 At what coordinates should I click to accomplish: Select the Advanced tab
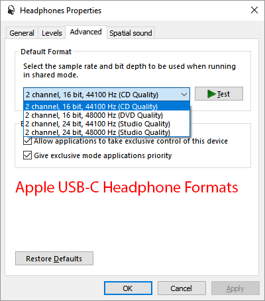point(86,32)
